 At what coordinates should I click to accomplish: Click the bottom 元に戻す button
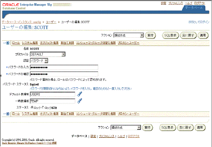tap(185, 127)
